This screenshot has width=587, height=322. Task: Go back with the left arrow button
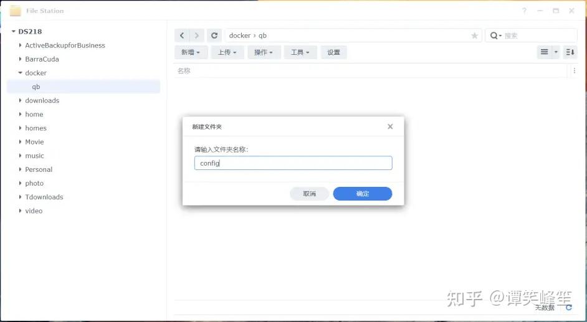click(x=182, y=36)
